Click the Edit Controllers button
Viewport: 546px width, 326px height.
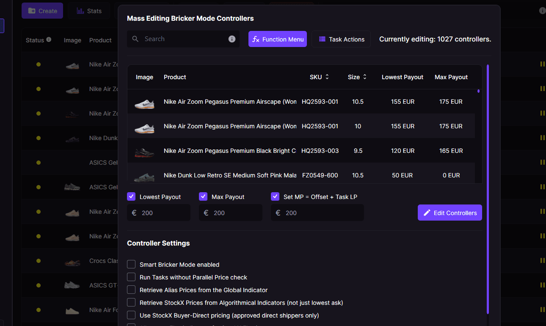click(450, 213)
